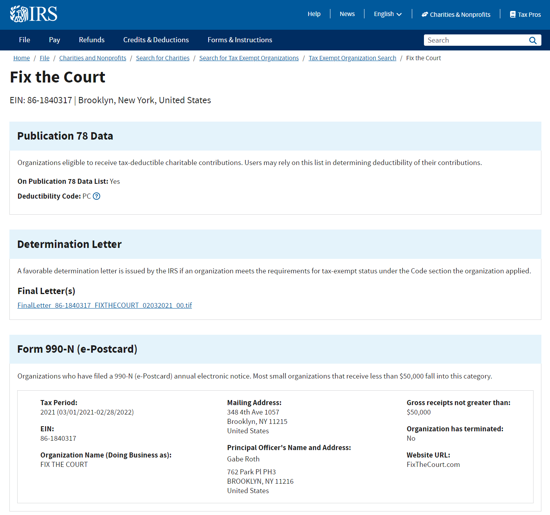Go to Tax Exempt Organization Search breadcrumb
The height and width of the screenshot is (515, 550).
point(352,58)
